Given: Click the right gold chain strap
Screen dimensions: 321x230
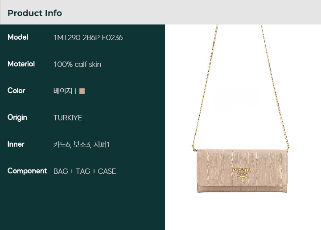Looking at the screenshot, I should (x=275, y=87).
